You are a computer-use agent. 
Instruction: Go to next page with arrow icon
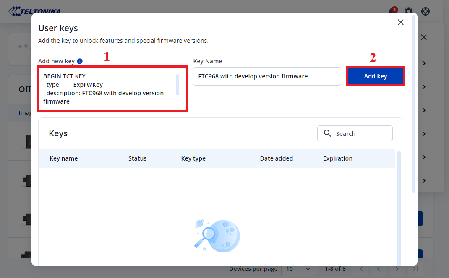click(397, 269)
